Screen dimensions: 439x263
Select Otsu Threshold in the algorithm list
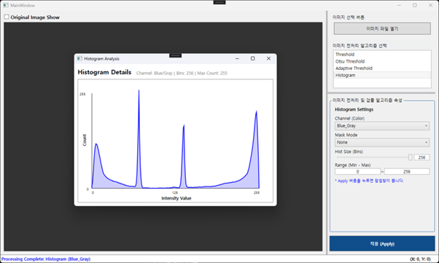click(x=382, y=61)
